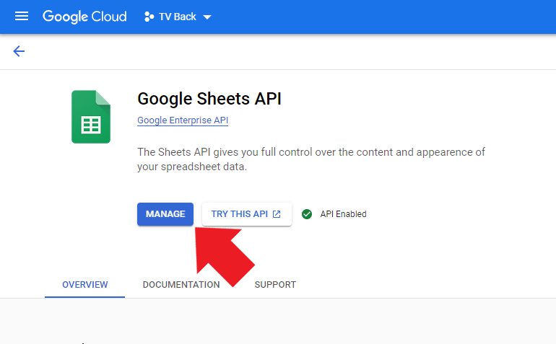Go back with the left arrow
This screenshot has height=344, width=556.
coord(19,51)
